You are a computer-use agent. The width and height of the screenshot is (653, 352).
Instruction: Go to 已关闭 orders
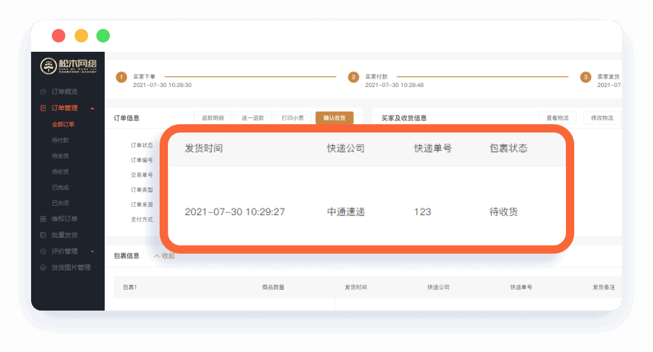(x=60, y=203)
